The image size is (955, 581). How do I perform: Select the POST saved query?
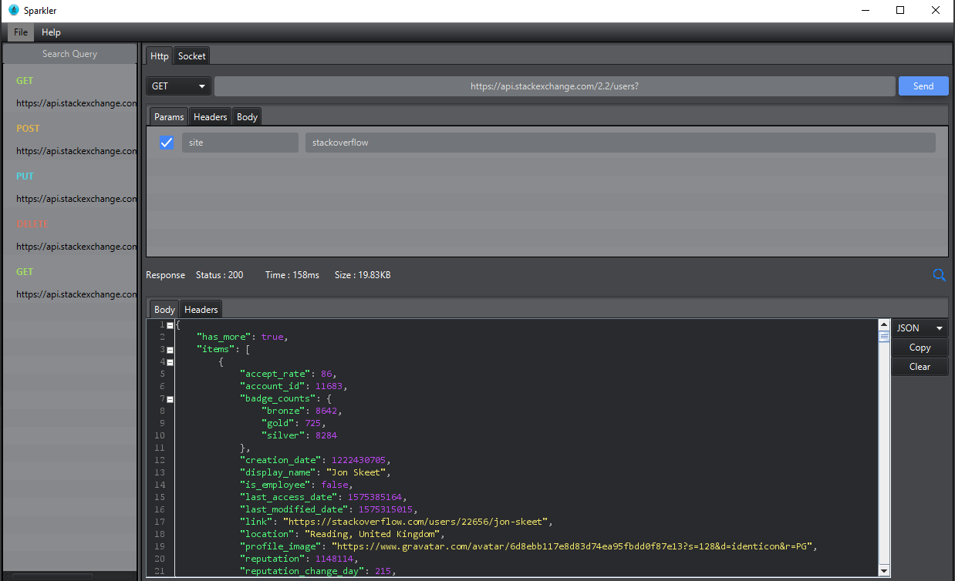pos(69,139)
